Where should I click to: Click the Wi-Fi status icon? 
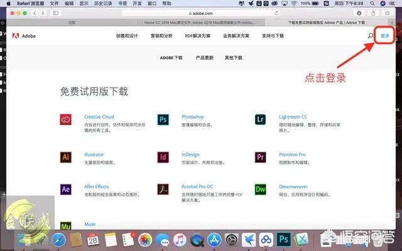[x=294, y=3]
